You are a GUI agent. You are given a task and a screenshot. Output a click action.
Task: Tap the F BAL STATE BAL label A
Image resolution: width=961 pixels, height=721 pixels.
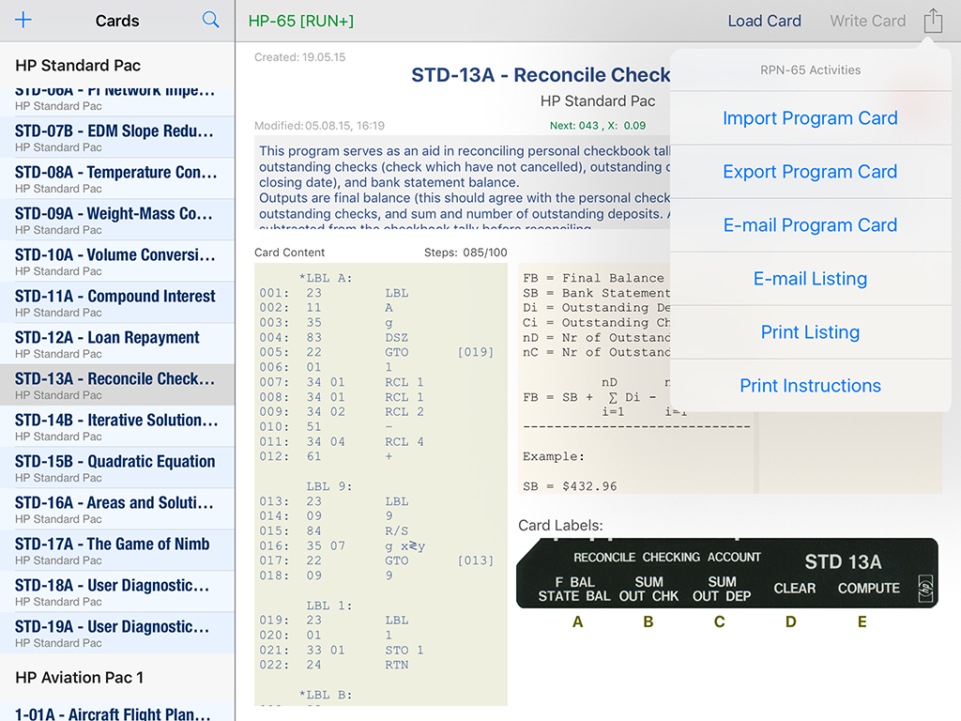(x=574, y=590)
